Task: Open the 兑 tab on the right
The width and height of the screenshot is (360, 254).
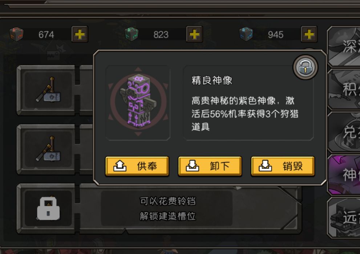Action: 344,132
